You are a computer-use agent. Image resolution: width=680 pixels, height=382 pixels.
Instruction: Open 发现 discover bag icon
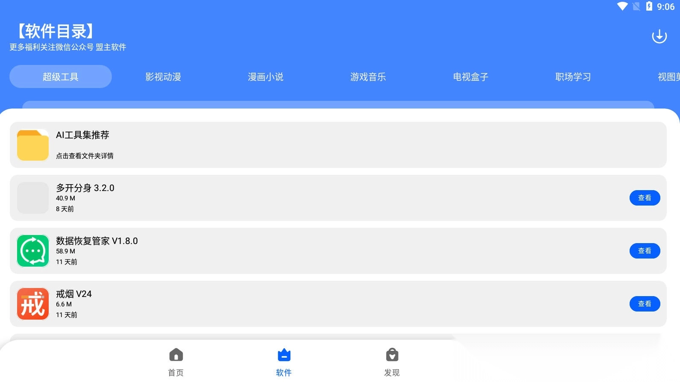click(x=392, y=355)
